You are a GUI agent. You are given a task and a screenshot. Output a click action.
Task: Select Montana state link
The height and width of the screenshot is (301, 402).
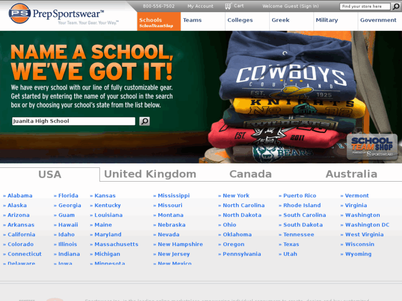(170, 215)
